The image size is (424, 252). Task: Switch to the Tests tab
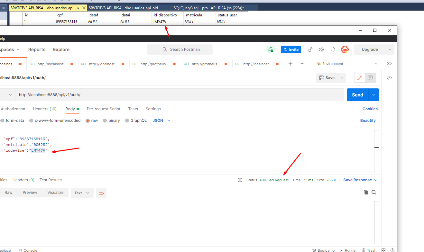click(x=133, y=109)
